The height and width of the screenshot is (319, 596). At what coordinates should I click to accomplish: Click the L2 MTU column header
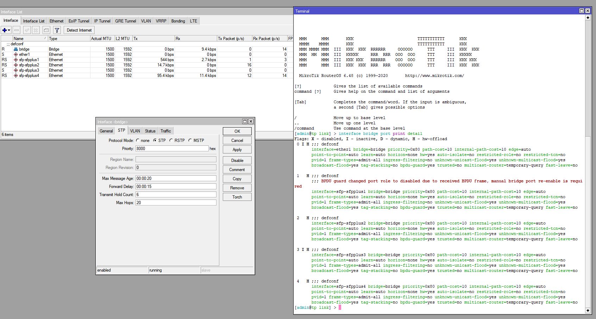point(124,39)
